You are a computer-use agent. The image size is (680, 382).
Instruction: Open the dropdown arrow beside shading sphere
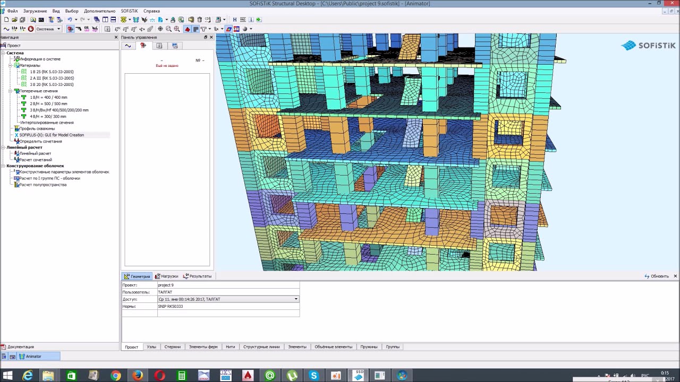pos(251,29)
